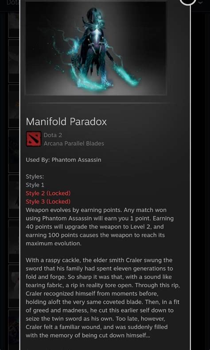This screenshot has height=350, width=210.
Task: Click the Used By: Phantom Assassin line
Action: point(64,160)
